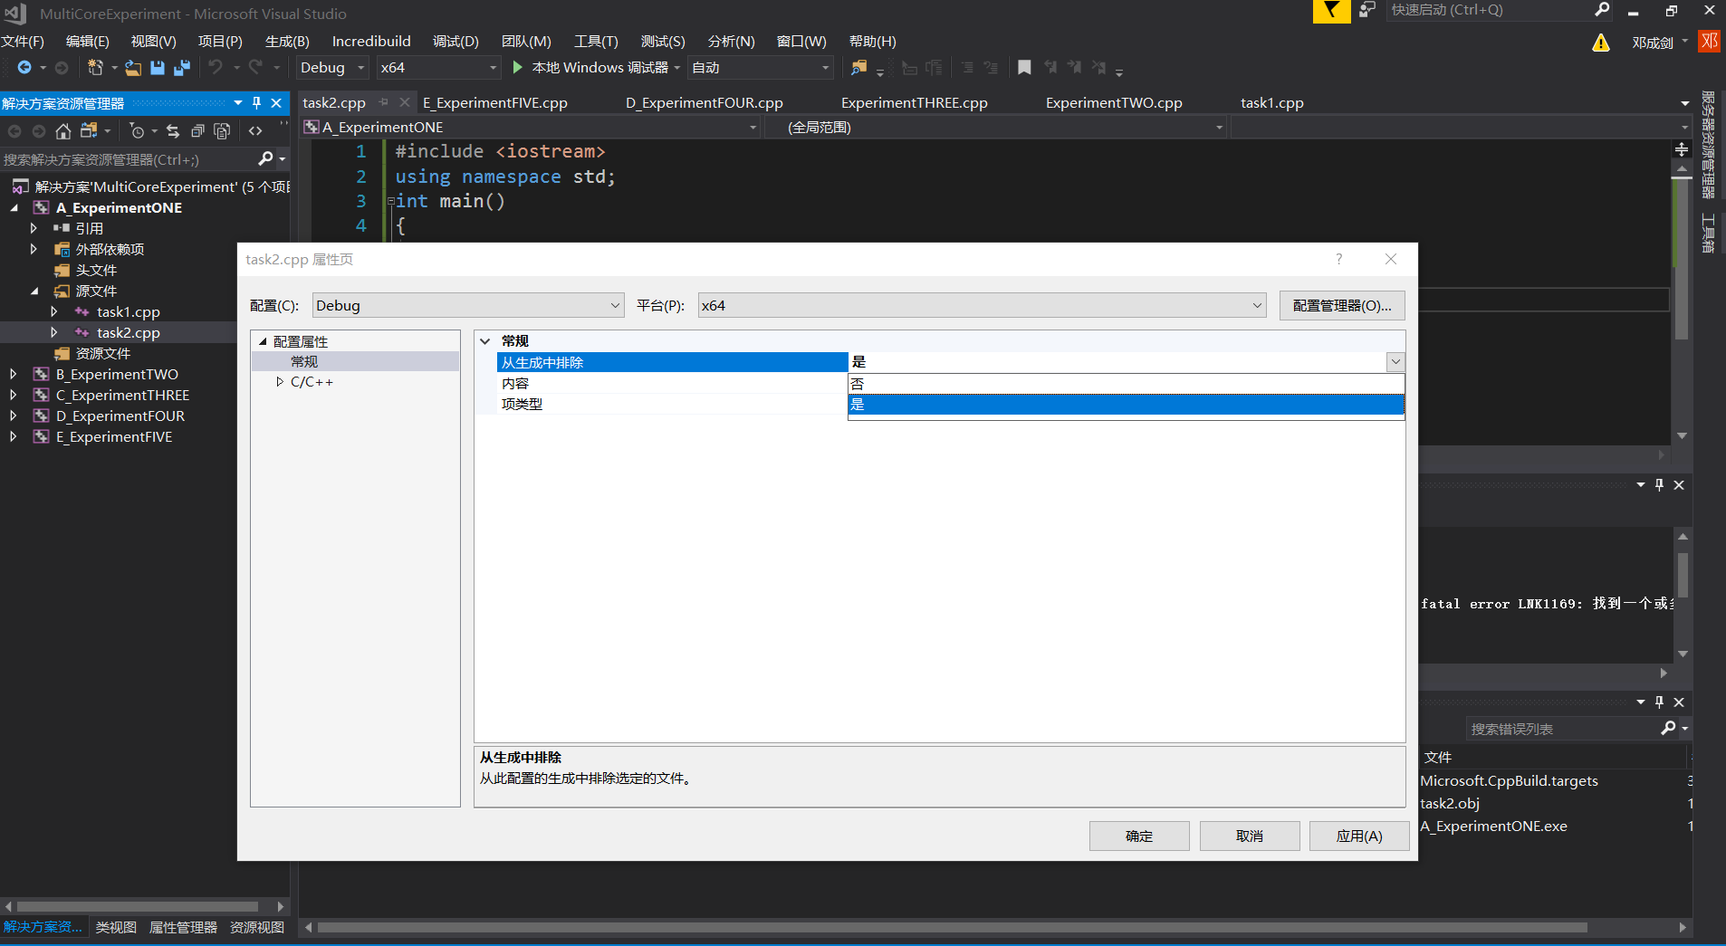
Task: Open the x64 platform dropdown in toolbar
Action: [x=439, y=68]
